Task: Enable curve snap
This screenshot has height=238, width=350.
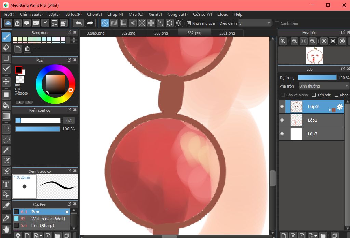Action: click(x=160, y=23)
